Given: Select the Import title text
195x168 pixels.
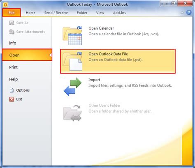Looking at the screenshot, I should (94, 80).
